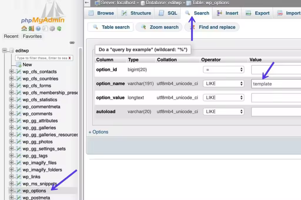Focus the option_value value field
The width and height of the screenshot is (301, 200).
point(276,98)
